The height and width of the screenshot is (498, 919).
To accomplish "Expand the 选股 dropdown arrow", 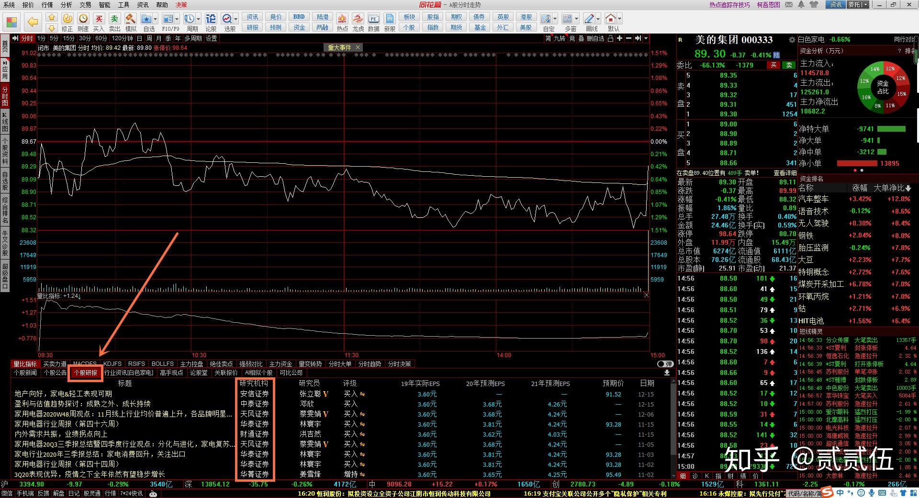I will pos(236,19).
